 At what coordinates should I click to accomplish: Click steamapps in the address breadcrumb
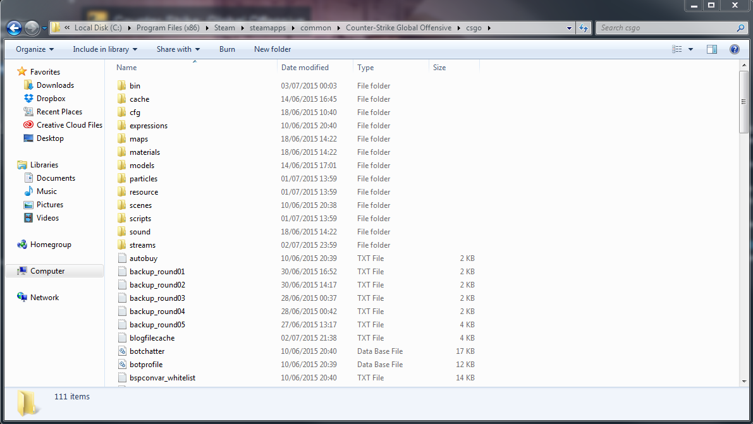pyautogui.click(x=267, y=28)
